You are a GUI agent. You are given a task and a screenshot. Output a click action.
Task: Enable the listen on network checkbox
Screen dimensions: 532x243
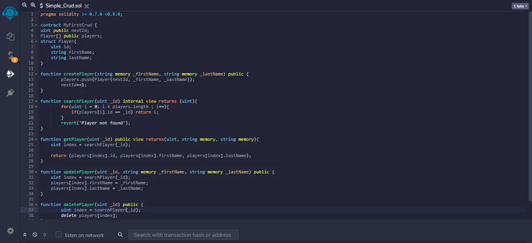coord(59,234)
